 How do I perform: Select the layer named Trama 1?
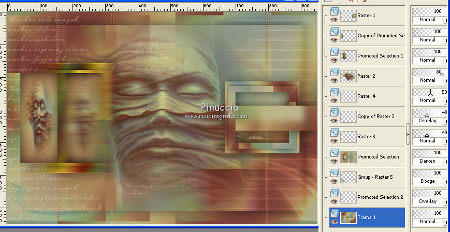(367, 218)
